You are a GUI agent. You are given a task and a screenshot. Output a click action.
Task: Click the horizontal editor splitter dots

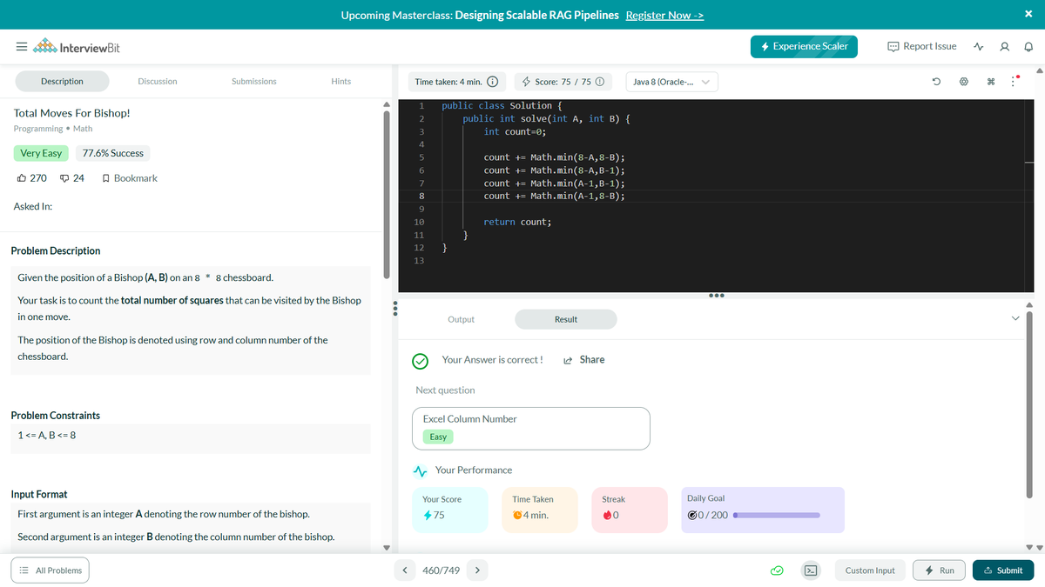click(x=716, y=295)
